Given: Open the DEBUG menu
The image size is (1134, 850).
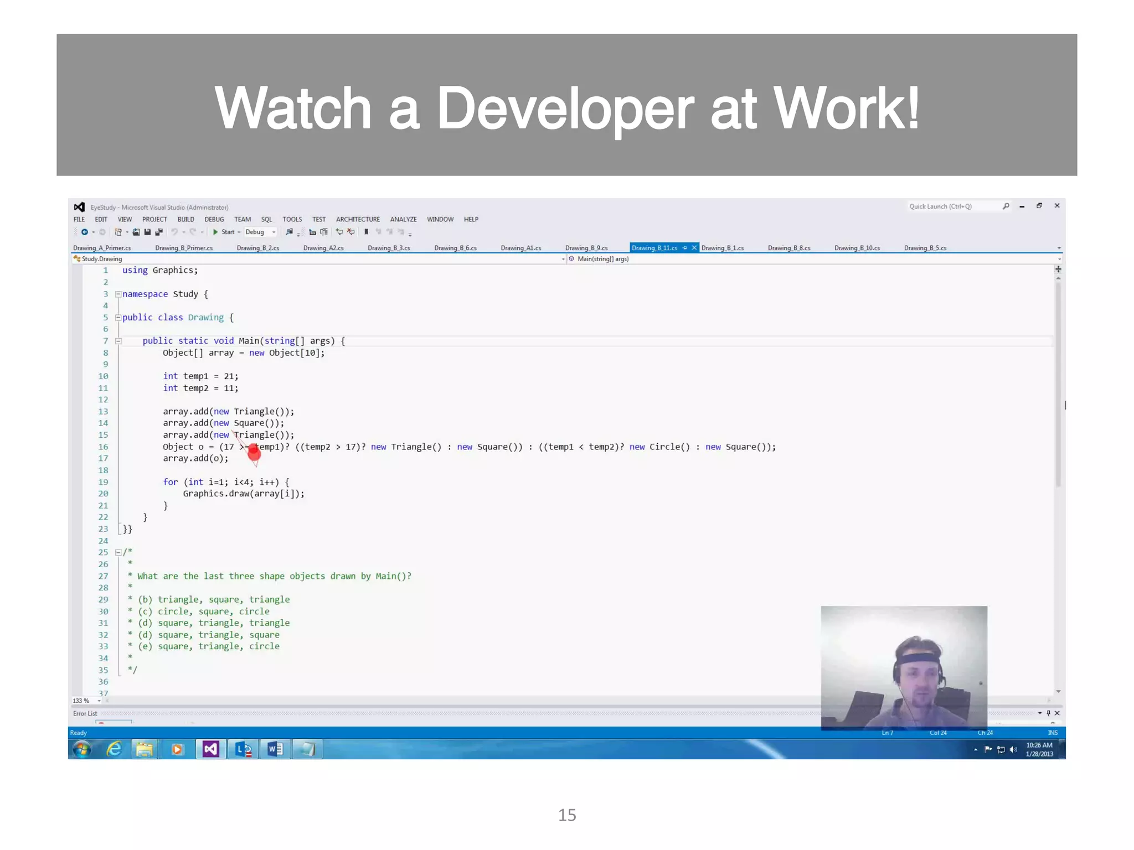Looking at the screenshot, I should (214, 219).
